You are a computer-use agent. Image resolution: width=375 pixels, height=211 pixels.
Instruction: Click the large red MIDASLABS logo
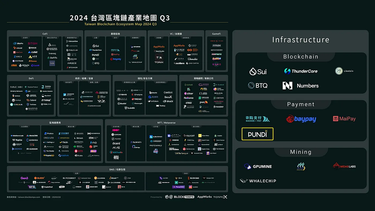pos(344,166)
